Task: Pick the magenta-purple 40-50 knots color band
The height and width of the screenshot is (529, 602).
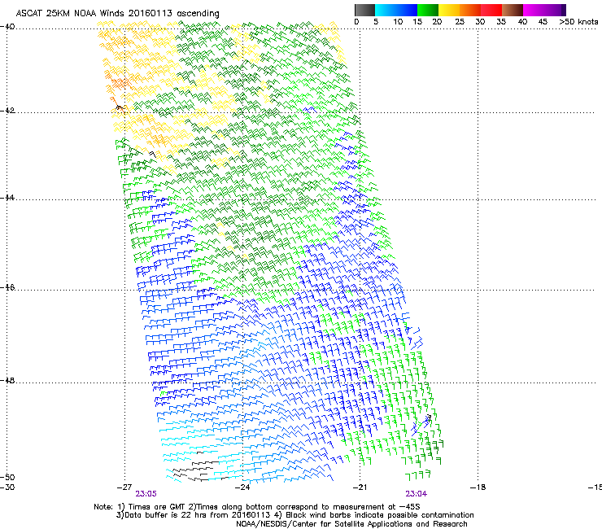Action: pos(544,10)
